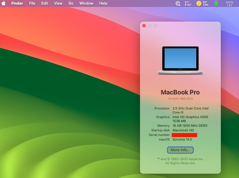
Task: Click the Processor label
Action: (x=162, y=108)
